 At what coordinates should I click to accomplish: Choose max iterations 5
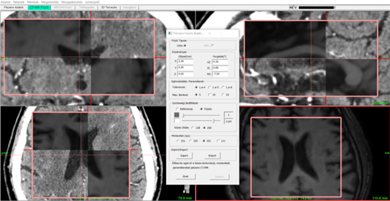tap(196, 94)
